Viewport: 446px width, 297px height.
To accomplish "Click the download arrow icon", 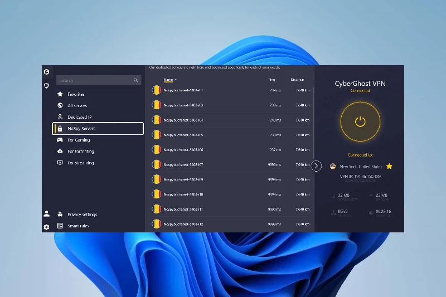I will point(333,196).
